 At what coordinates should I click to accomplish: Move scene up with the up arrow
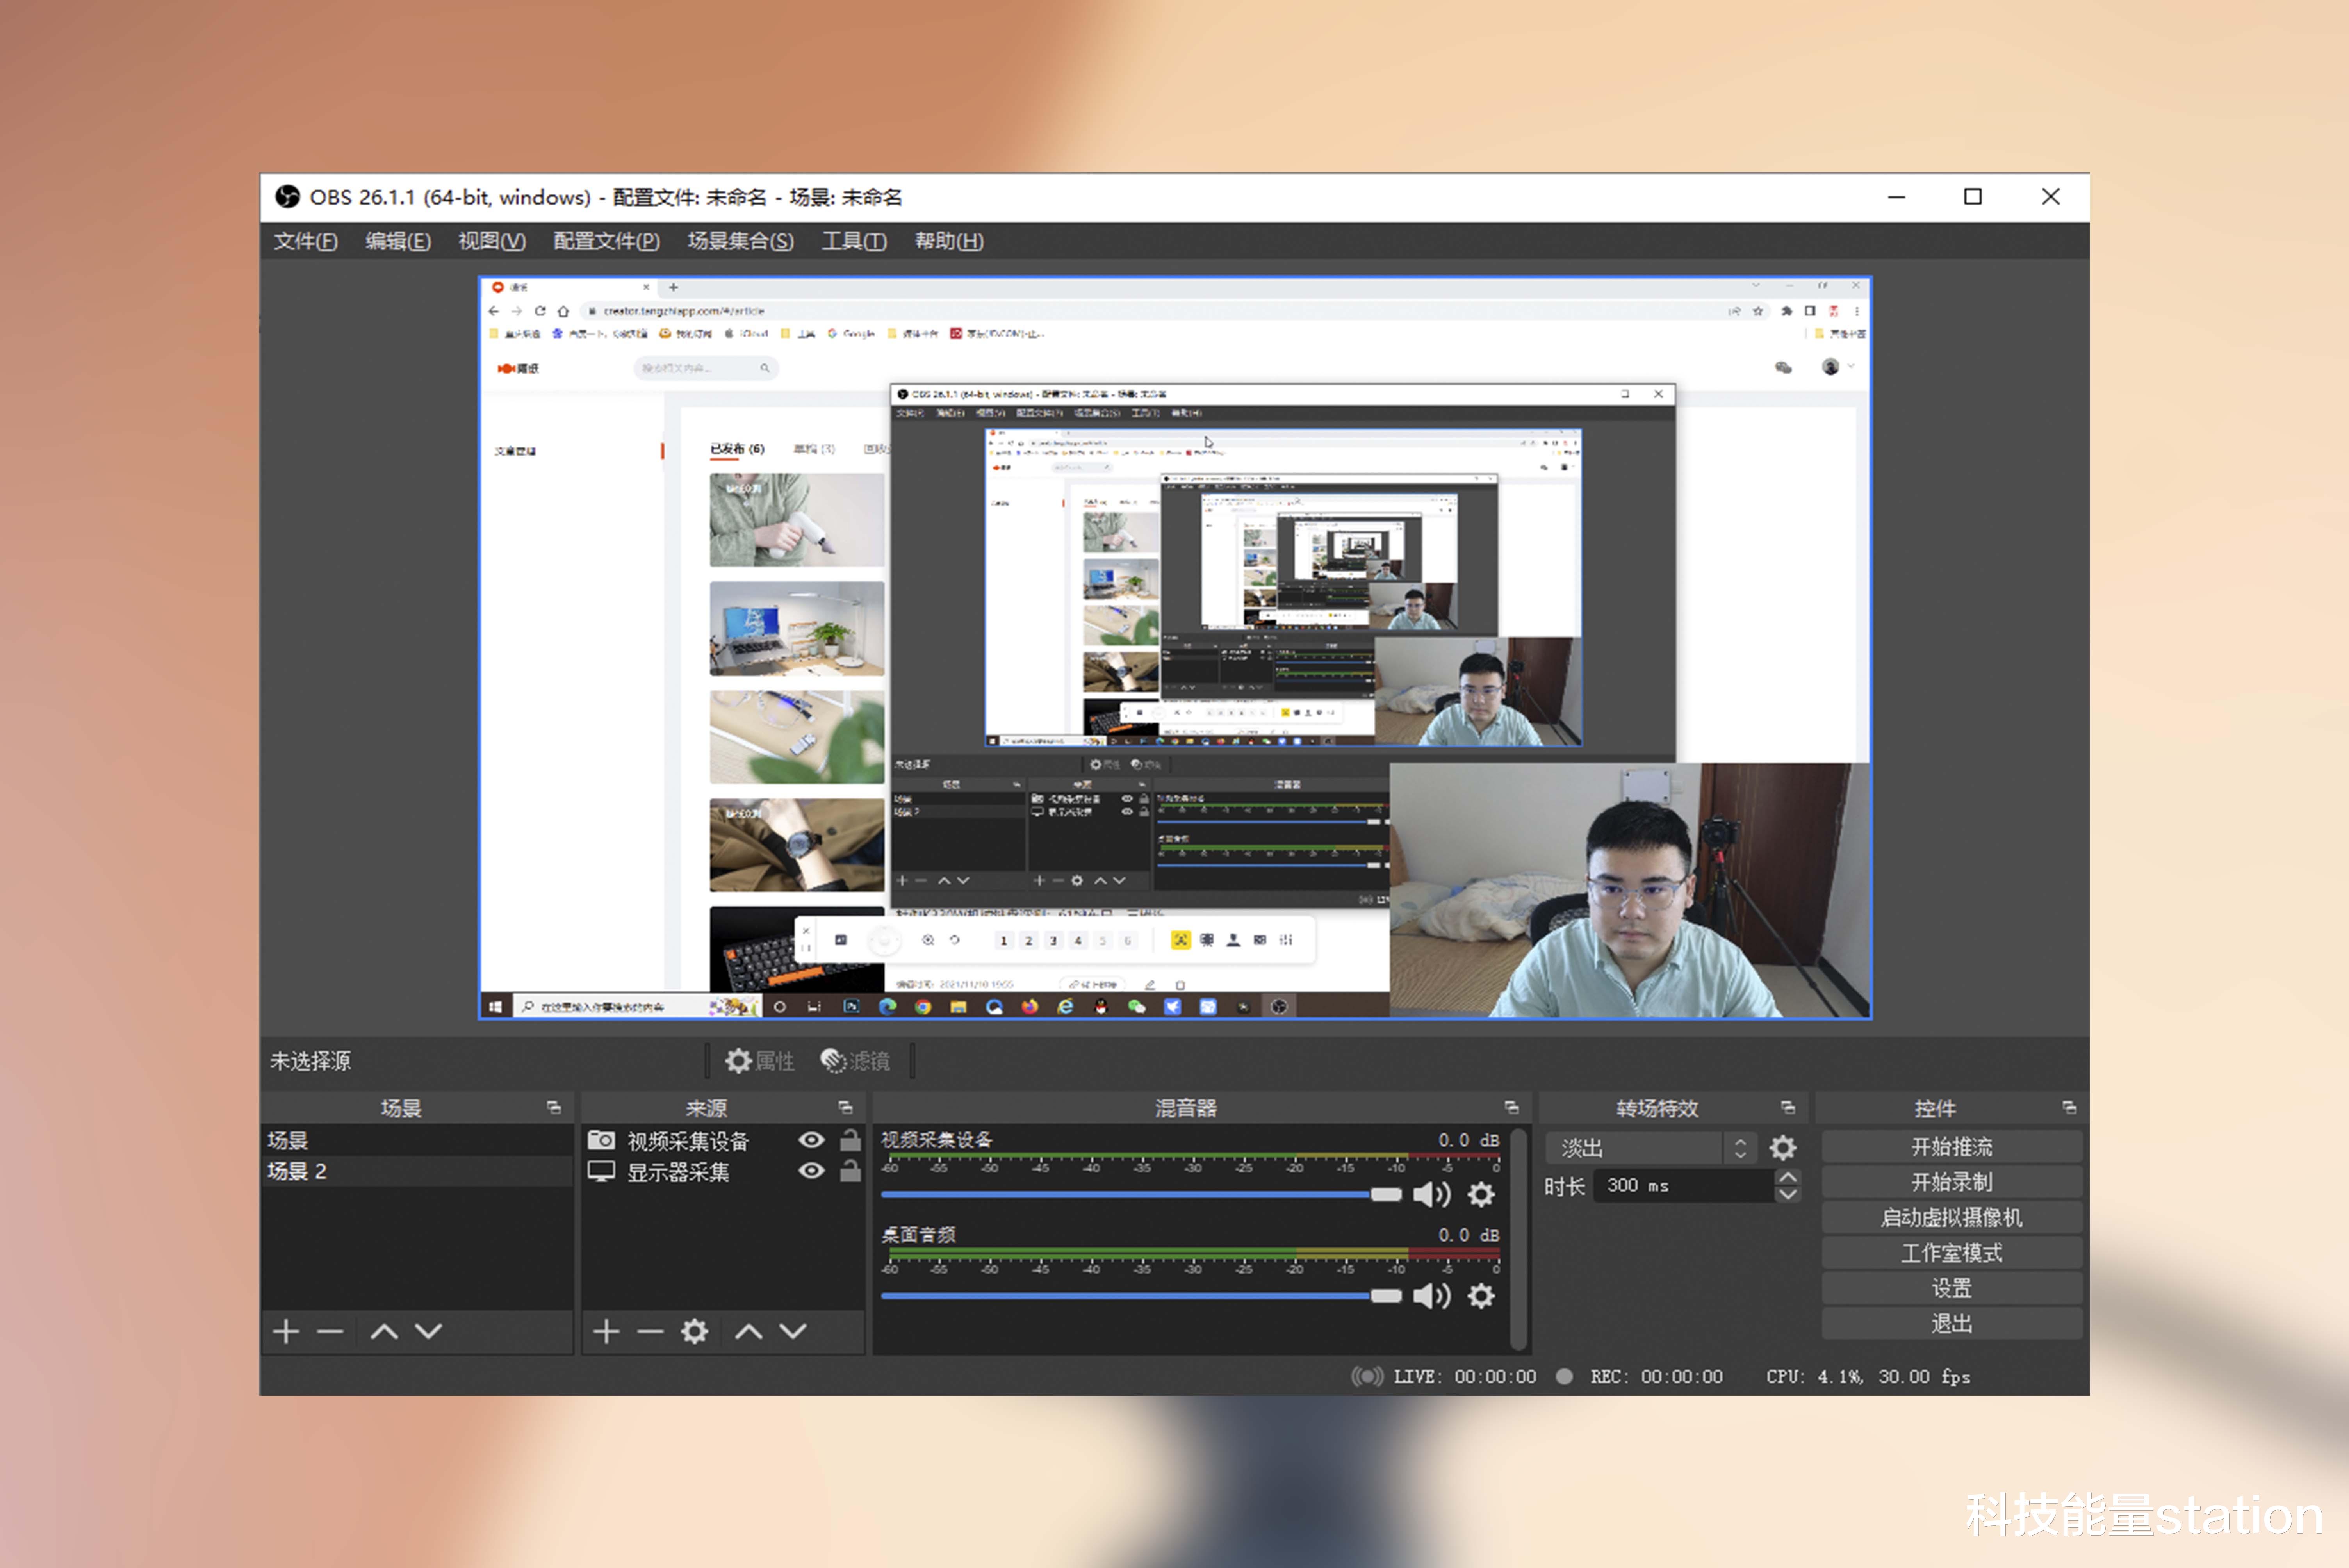384,1332
